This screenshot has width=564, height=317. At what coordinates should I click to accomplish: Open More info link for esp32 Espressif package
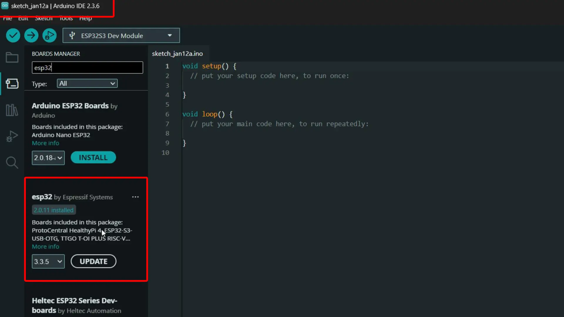46,247
